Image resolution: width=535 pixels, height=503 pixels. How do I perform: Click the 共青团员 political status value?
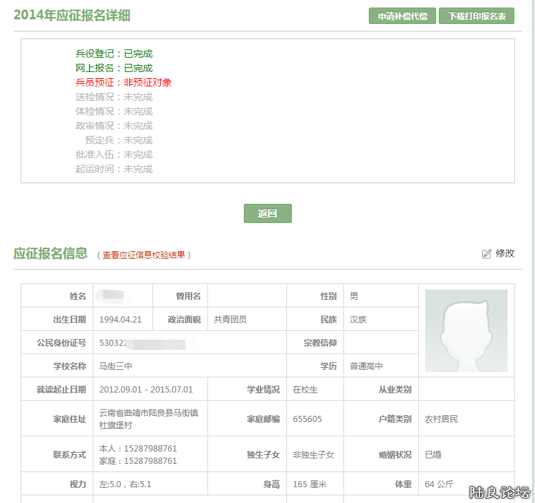(230, 320)
